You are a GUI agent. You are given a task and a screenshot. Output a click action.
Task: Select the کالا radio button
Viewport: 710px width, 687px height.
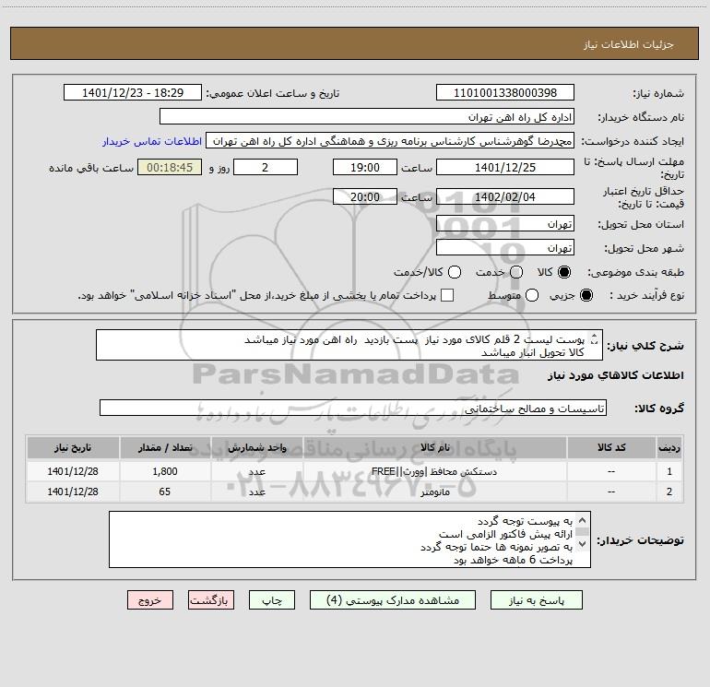click(564, 272)
